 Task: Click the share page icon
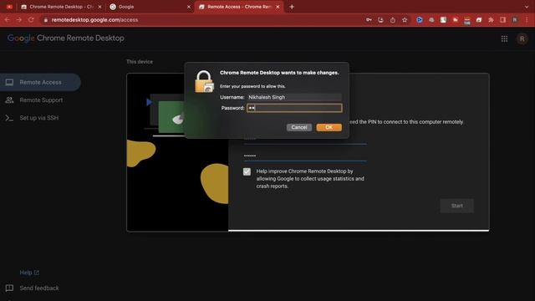pos(393,20)
